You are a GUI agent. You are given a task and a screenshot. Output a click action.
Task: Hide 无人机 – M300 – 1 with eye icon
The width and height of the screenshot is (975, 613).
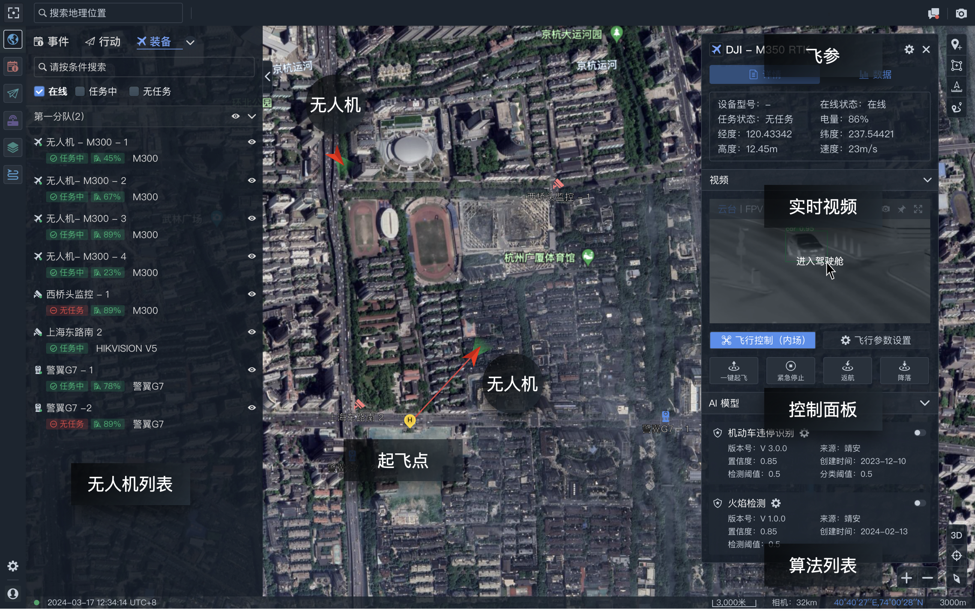(x=252, y=142)
